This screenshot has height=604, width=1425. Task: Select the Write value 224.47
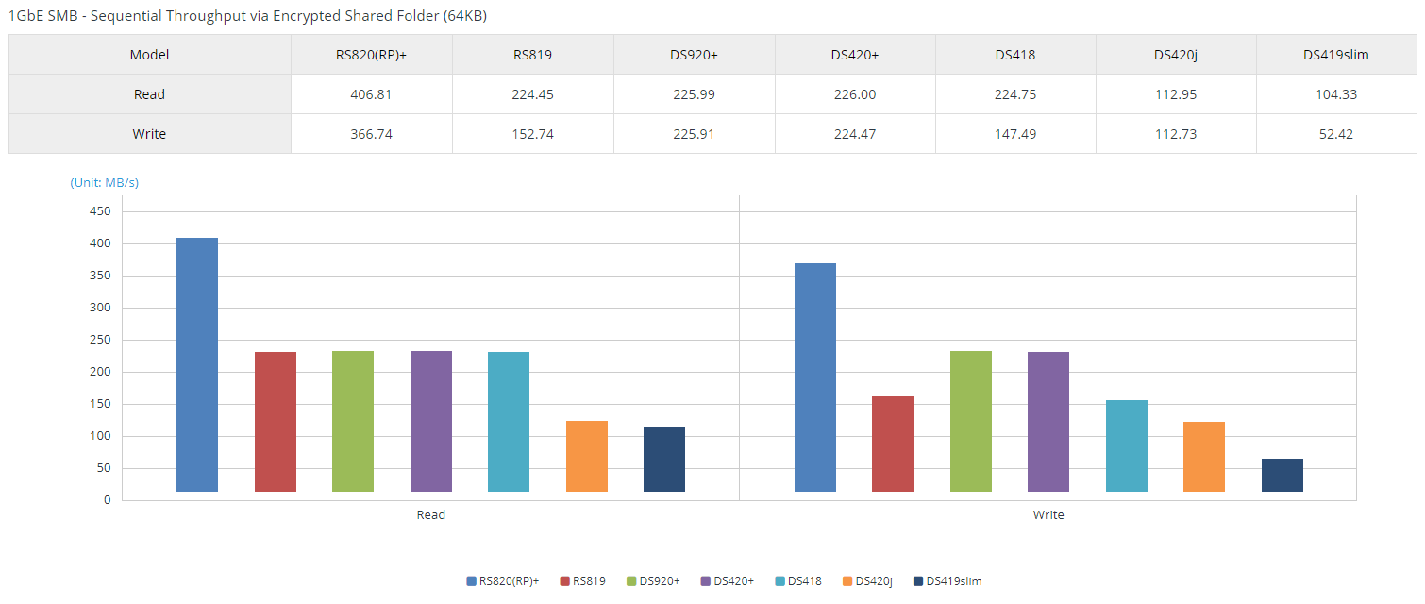[855, 134]
